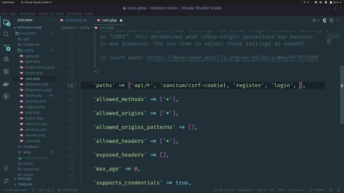The width and height of the screenshot is (344, 193).
Task: Open the View menu
Action: pyautogui.click(x=43, y=13)
